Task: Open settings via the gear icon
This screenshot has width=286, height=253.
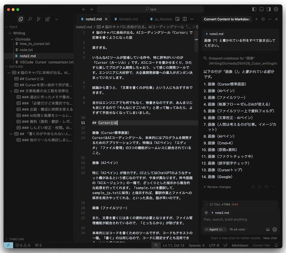Action: 276,9
